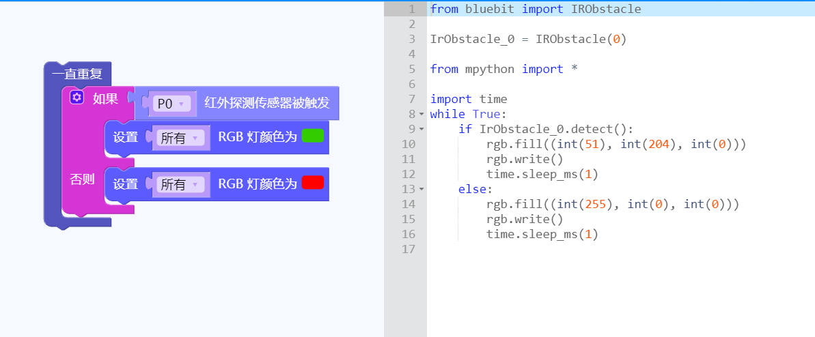Select the 设置 label of the red RGB block
The width and height of the screenshot is (815, 337).
[x=125, y=184]
